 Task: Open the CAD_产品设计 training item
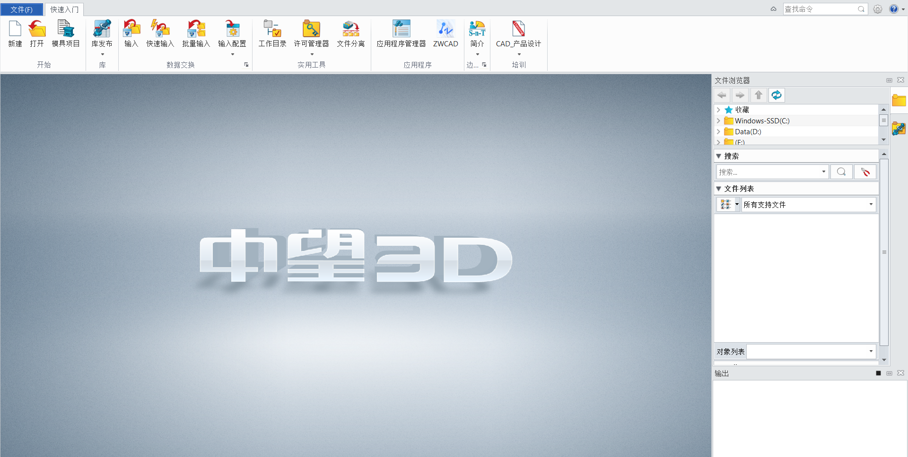point(519,29)
